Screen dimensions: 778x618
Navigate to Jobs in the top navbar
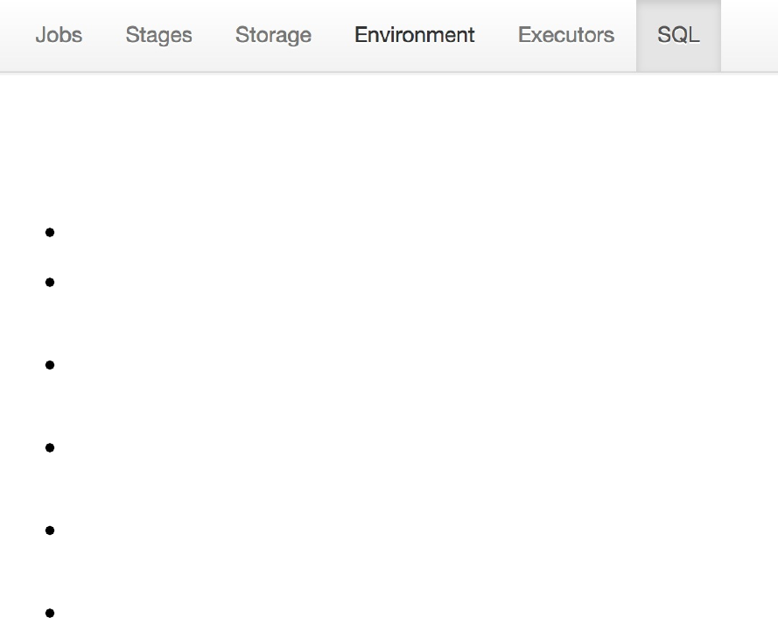[x=59, y=35]
